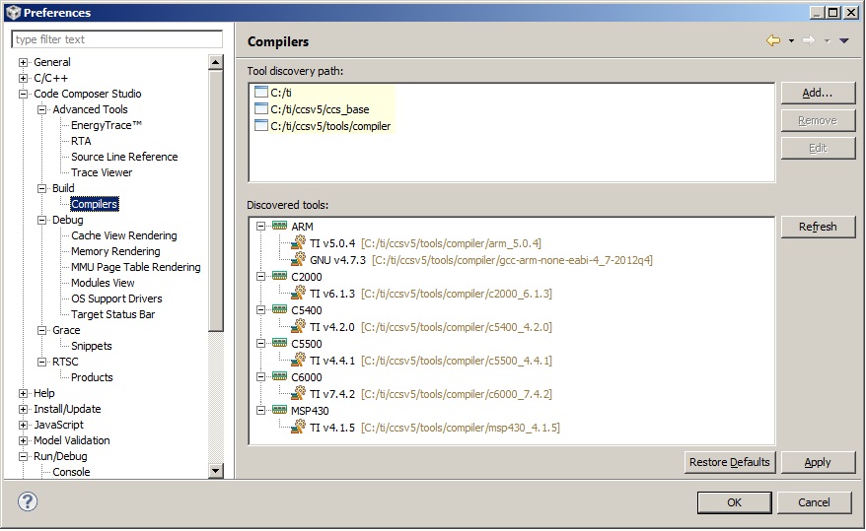866x531 pixels.
Task: Click the gear icon for TI v4.4.1
Action: pos(298,360)
